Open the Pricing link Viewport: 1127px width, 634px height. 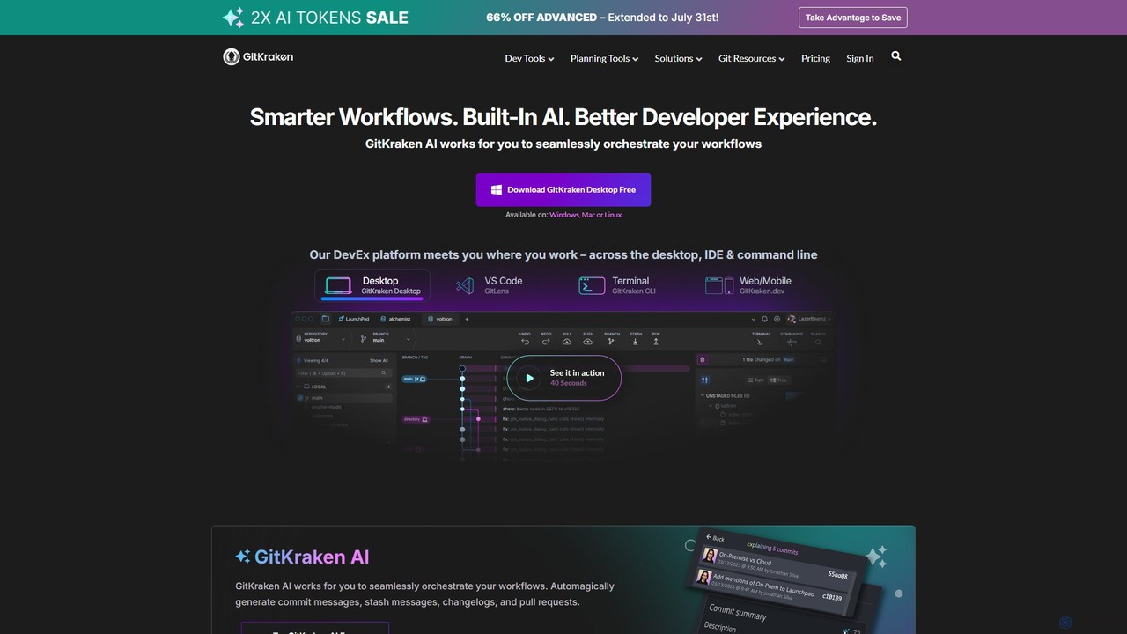[815, 58]
